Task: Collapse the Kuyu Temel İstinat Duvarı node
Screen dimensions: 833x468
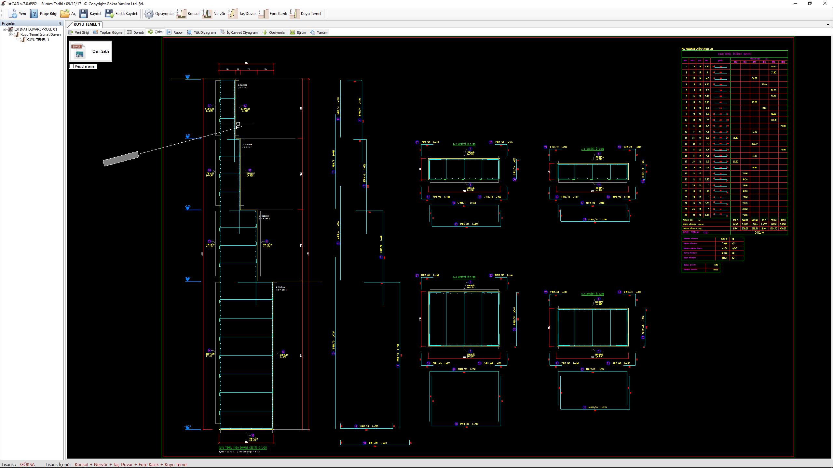Action: coord(11,34)
